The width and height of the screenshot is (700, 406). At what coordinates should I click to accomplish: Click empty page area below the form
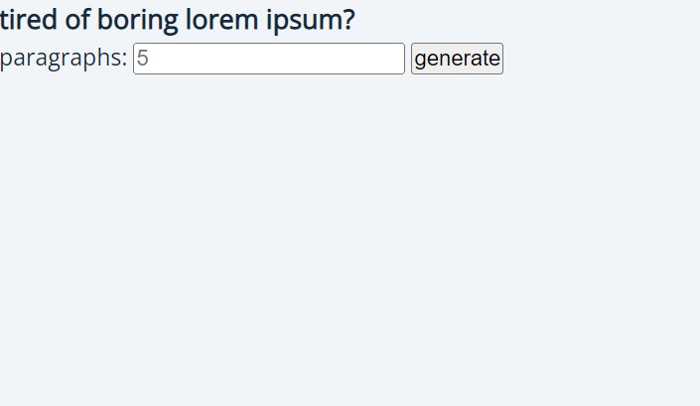348,248
